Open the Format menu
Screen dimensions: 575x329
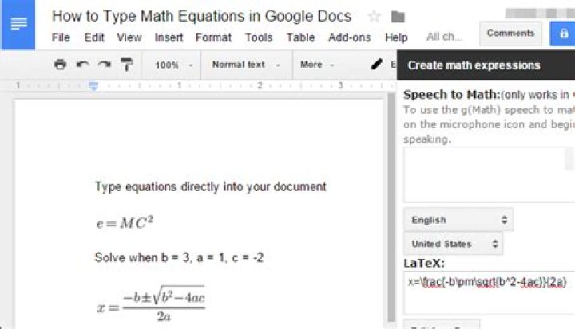tap(213, 37)
